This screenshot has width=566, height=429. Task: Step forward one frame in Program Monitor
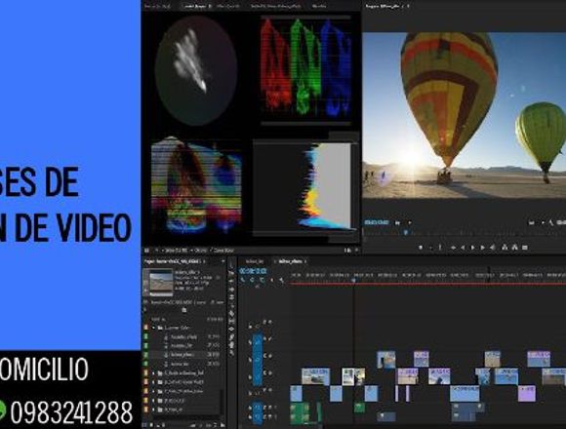[483, 248]
